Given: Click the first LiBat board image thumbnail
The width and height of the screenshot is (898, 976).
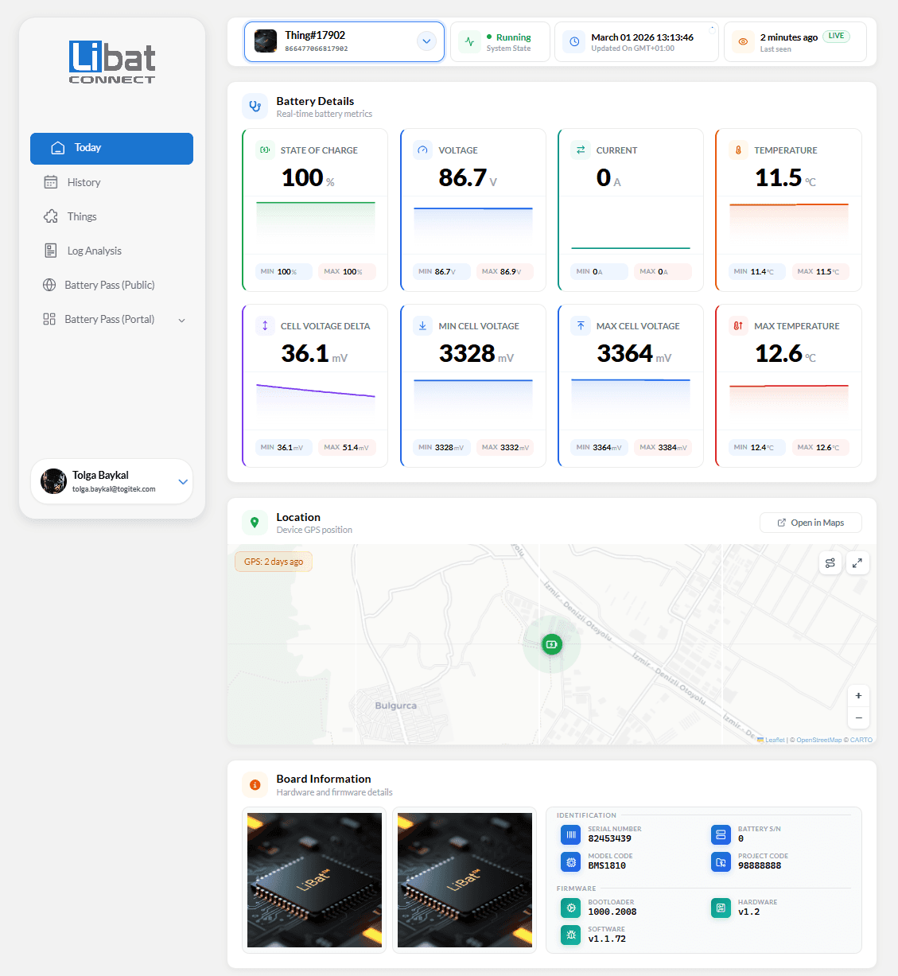Looking at the screenshot, I should [314, 880].
